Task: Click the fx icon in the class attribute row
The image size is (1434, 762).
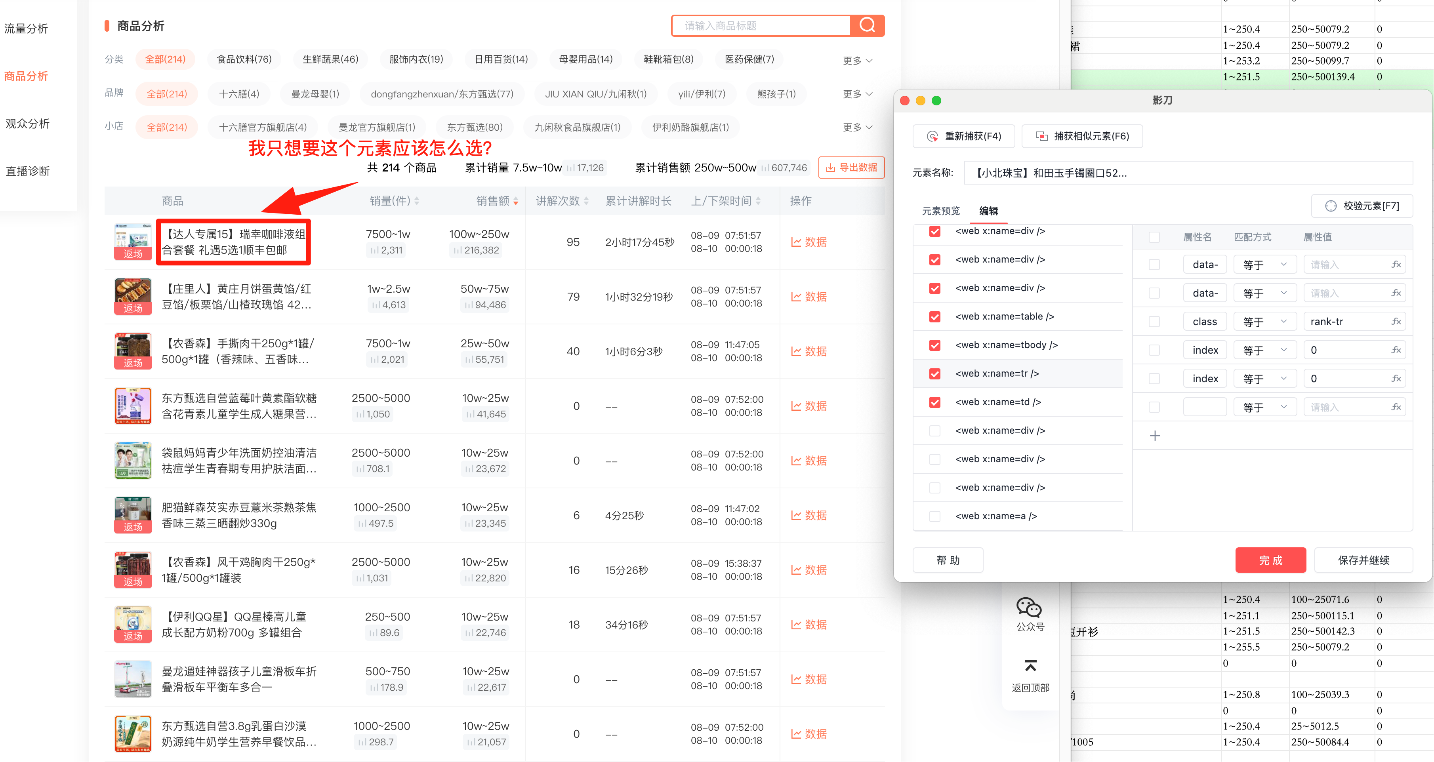Action: (x=1396, y=322)
